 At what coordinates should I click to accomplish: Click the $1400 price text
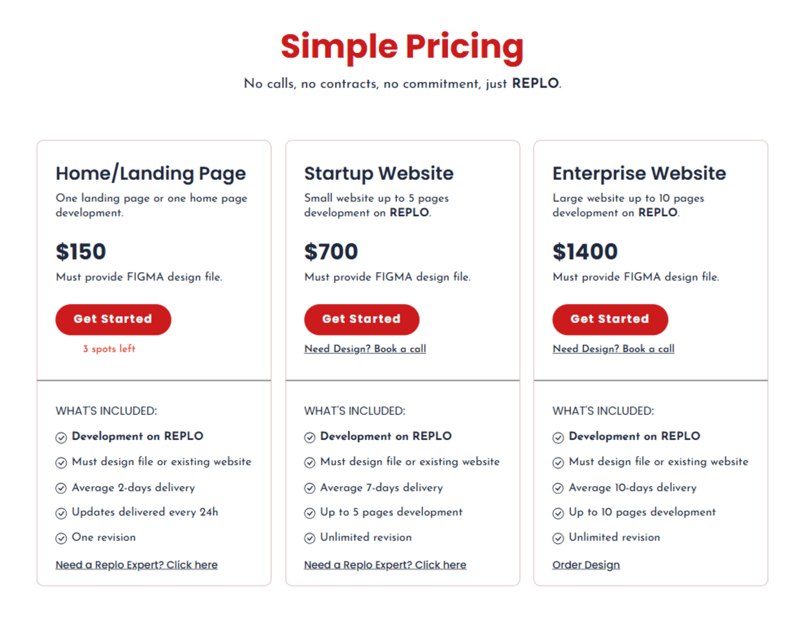click(x=585, y=252)
